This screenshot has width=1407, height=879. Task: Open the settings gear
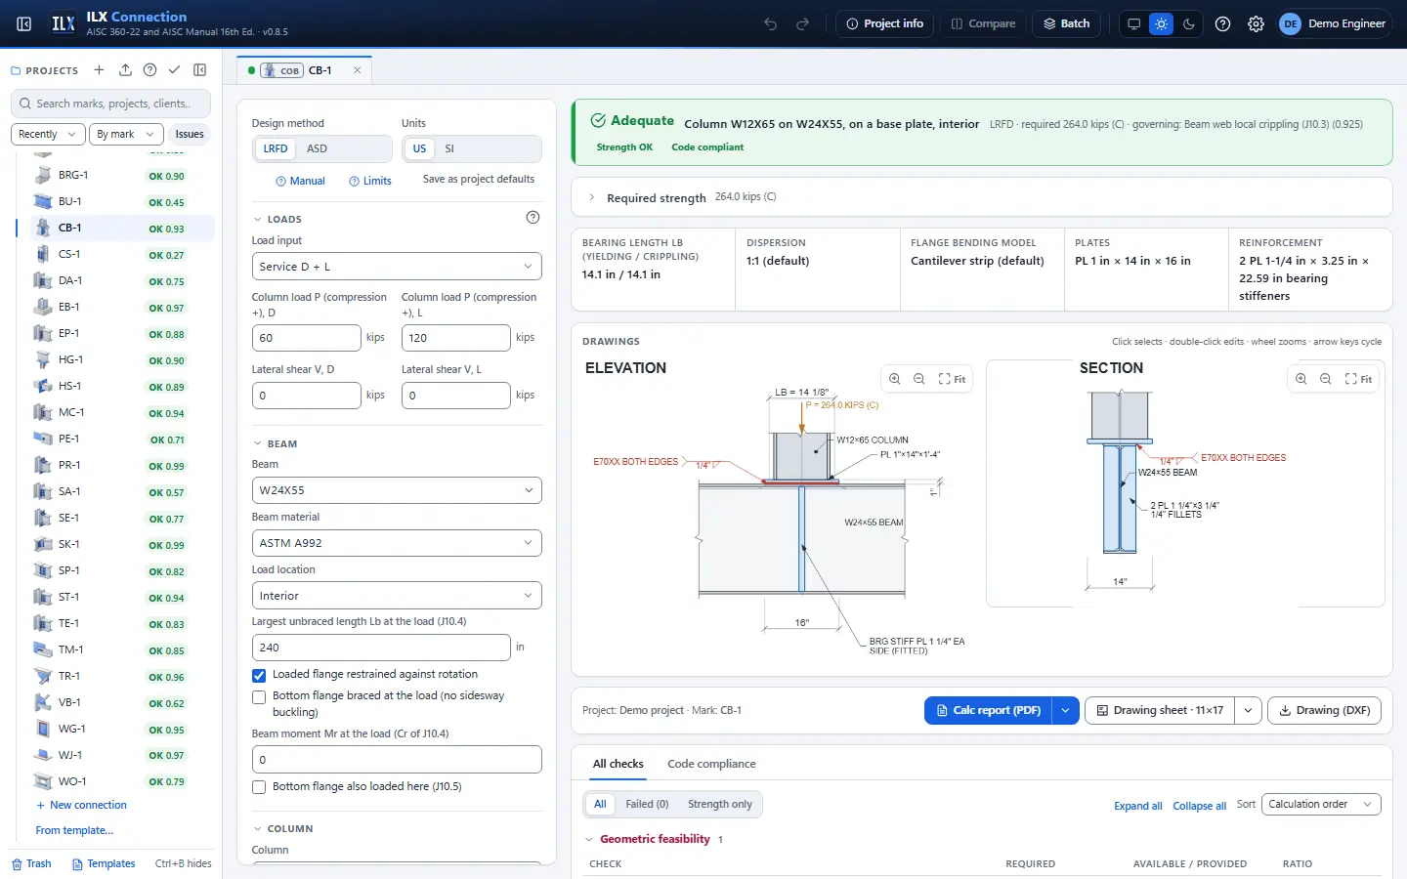tap(1257, 23)
